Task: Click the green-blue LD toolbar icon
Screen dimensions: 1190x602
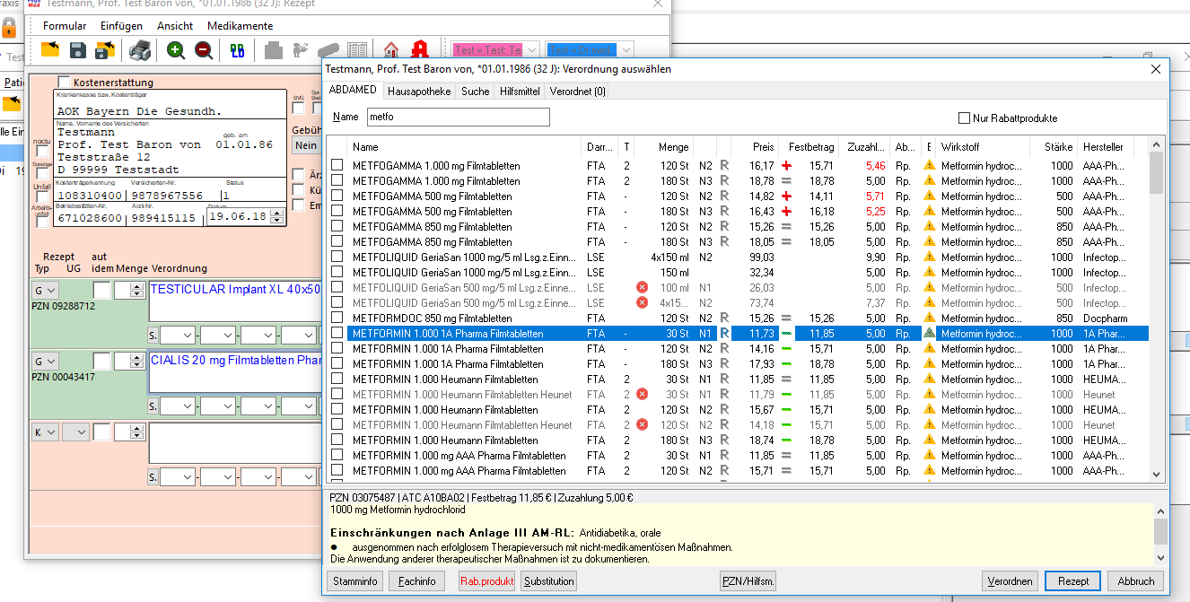Action: (237, 50)
